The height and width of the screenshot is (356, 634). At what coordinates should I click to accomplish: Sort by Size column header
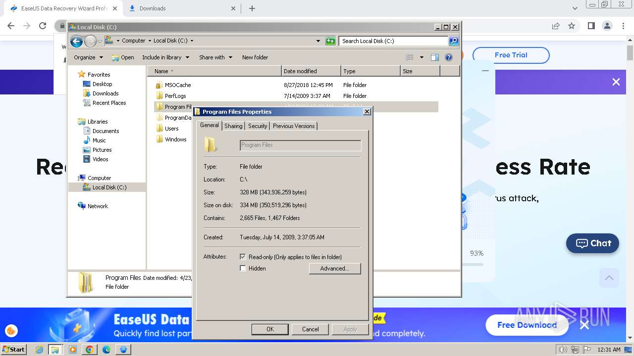point(420,71)
